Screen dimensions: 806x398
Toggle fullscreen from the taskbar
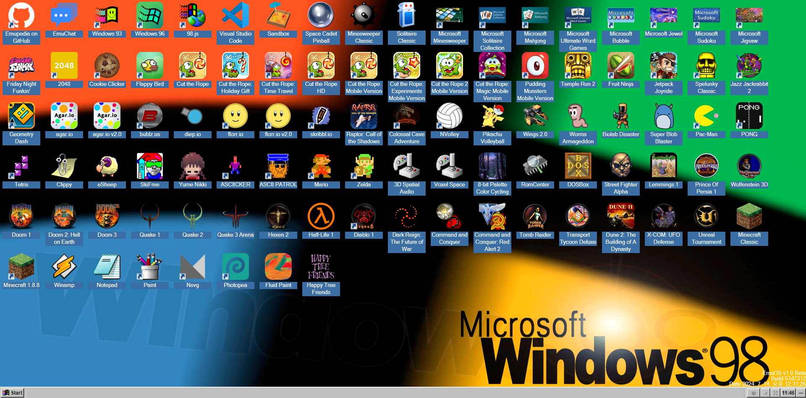776,393
